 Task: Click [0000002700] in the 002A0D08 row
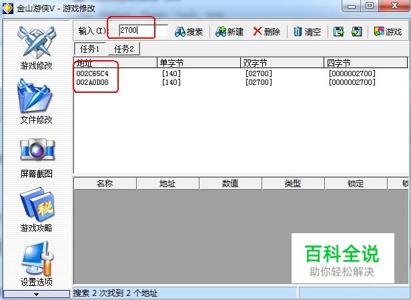click(x=352, y=82)
